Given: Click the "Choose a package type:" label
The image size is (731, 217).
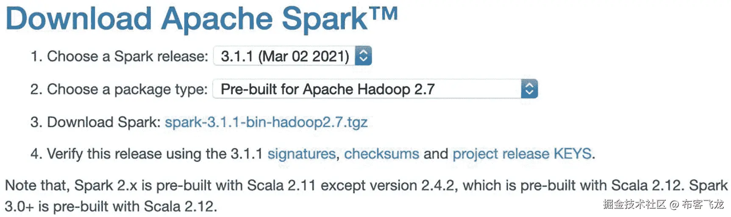Looking at the screenshot, I should point(127,89).
